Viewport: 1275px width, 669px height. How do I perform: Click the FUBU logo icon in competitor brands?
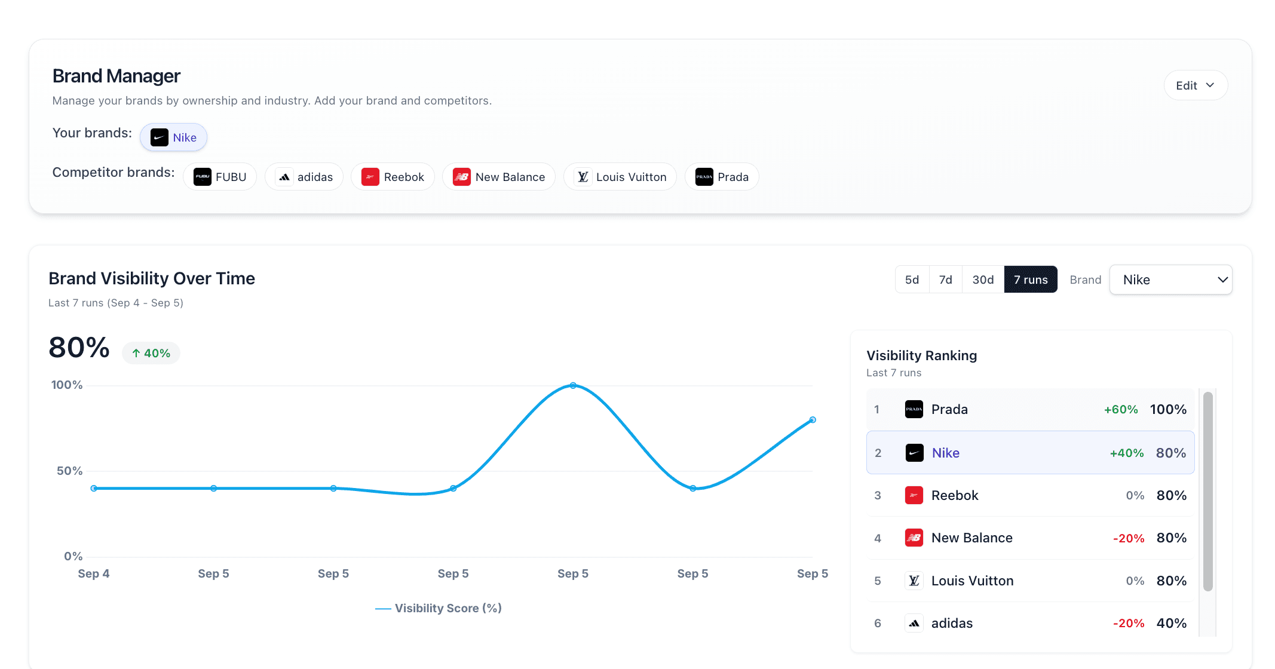pyautogui.click(x=203, y=177)
